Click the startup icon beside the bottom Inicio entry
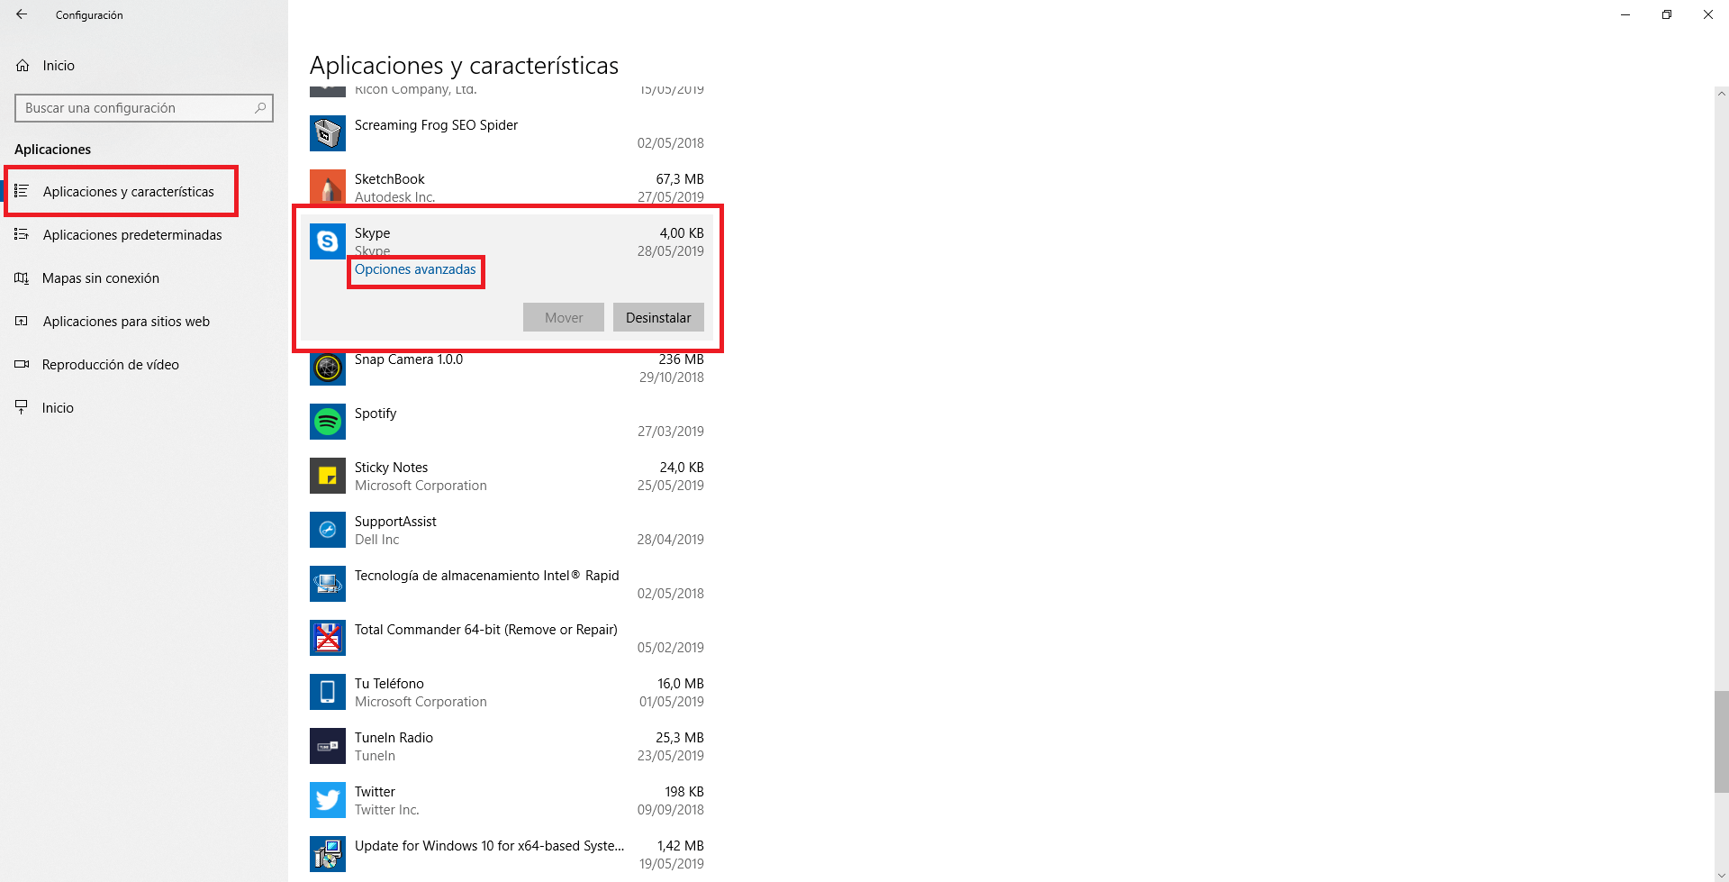This screenshot has height=882, width=1729. click(22, 407)
